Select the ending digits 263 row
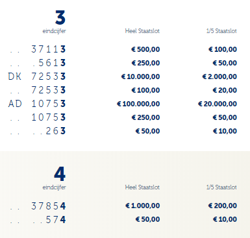The height and width of the screenshot is (238, 250). pos(123,131)
